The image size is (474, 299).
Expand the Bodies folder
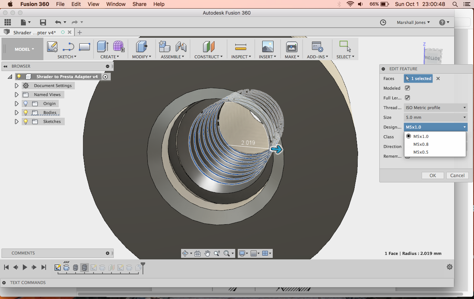click(16, 112)
